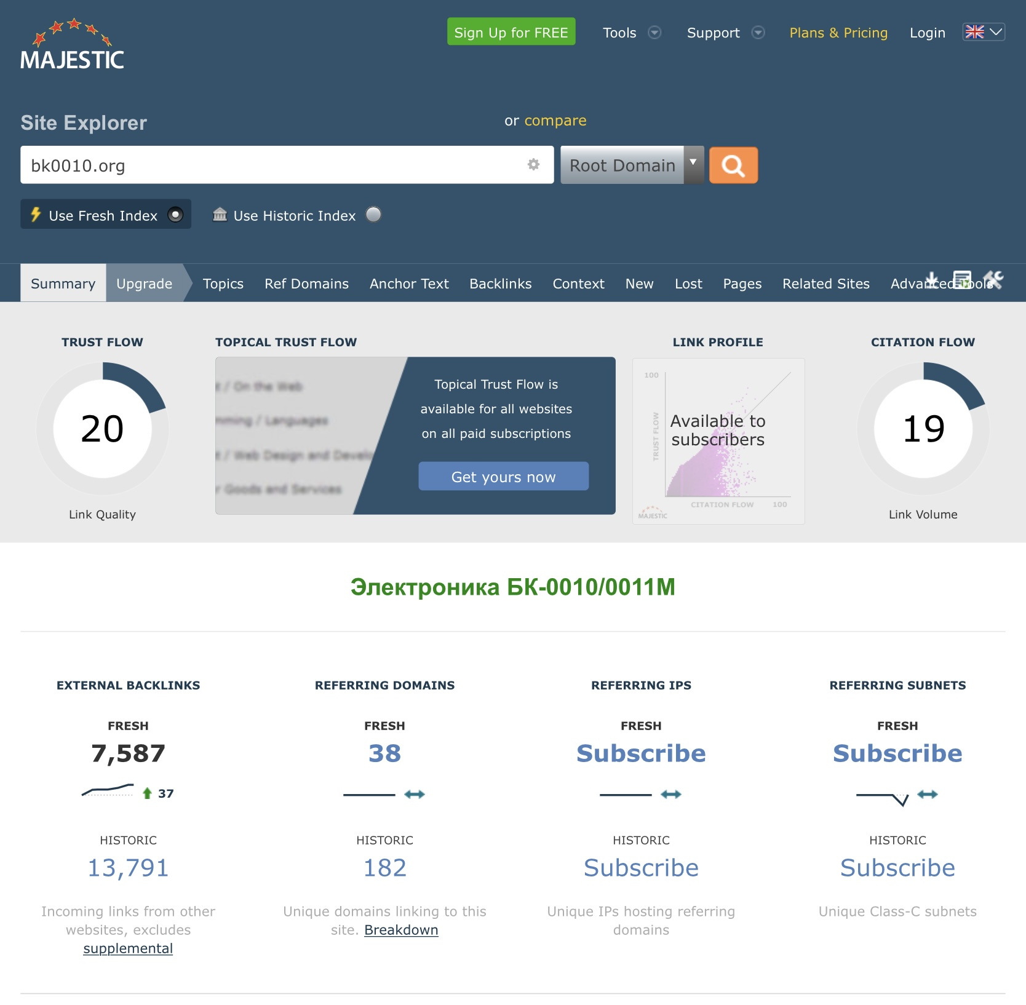The height and width of the screenshot is (1005, 1026).
Task: Select Use Historic Index radio button
Action: [x=373, y=215]
